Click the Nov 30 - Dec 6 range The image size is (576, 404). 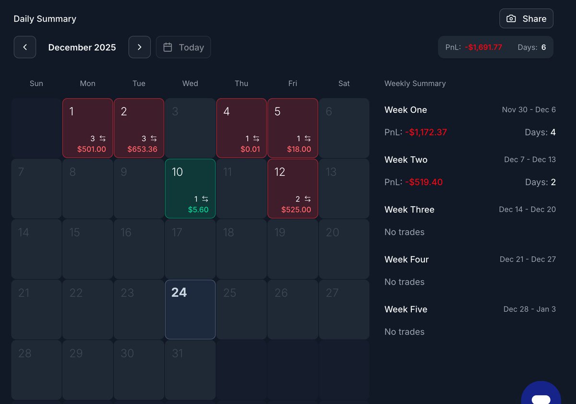[x=529, y=109]
